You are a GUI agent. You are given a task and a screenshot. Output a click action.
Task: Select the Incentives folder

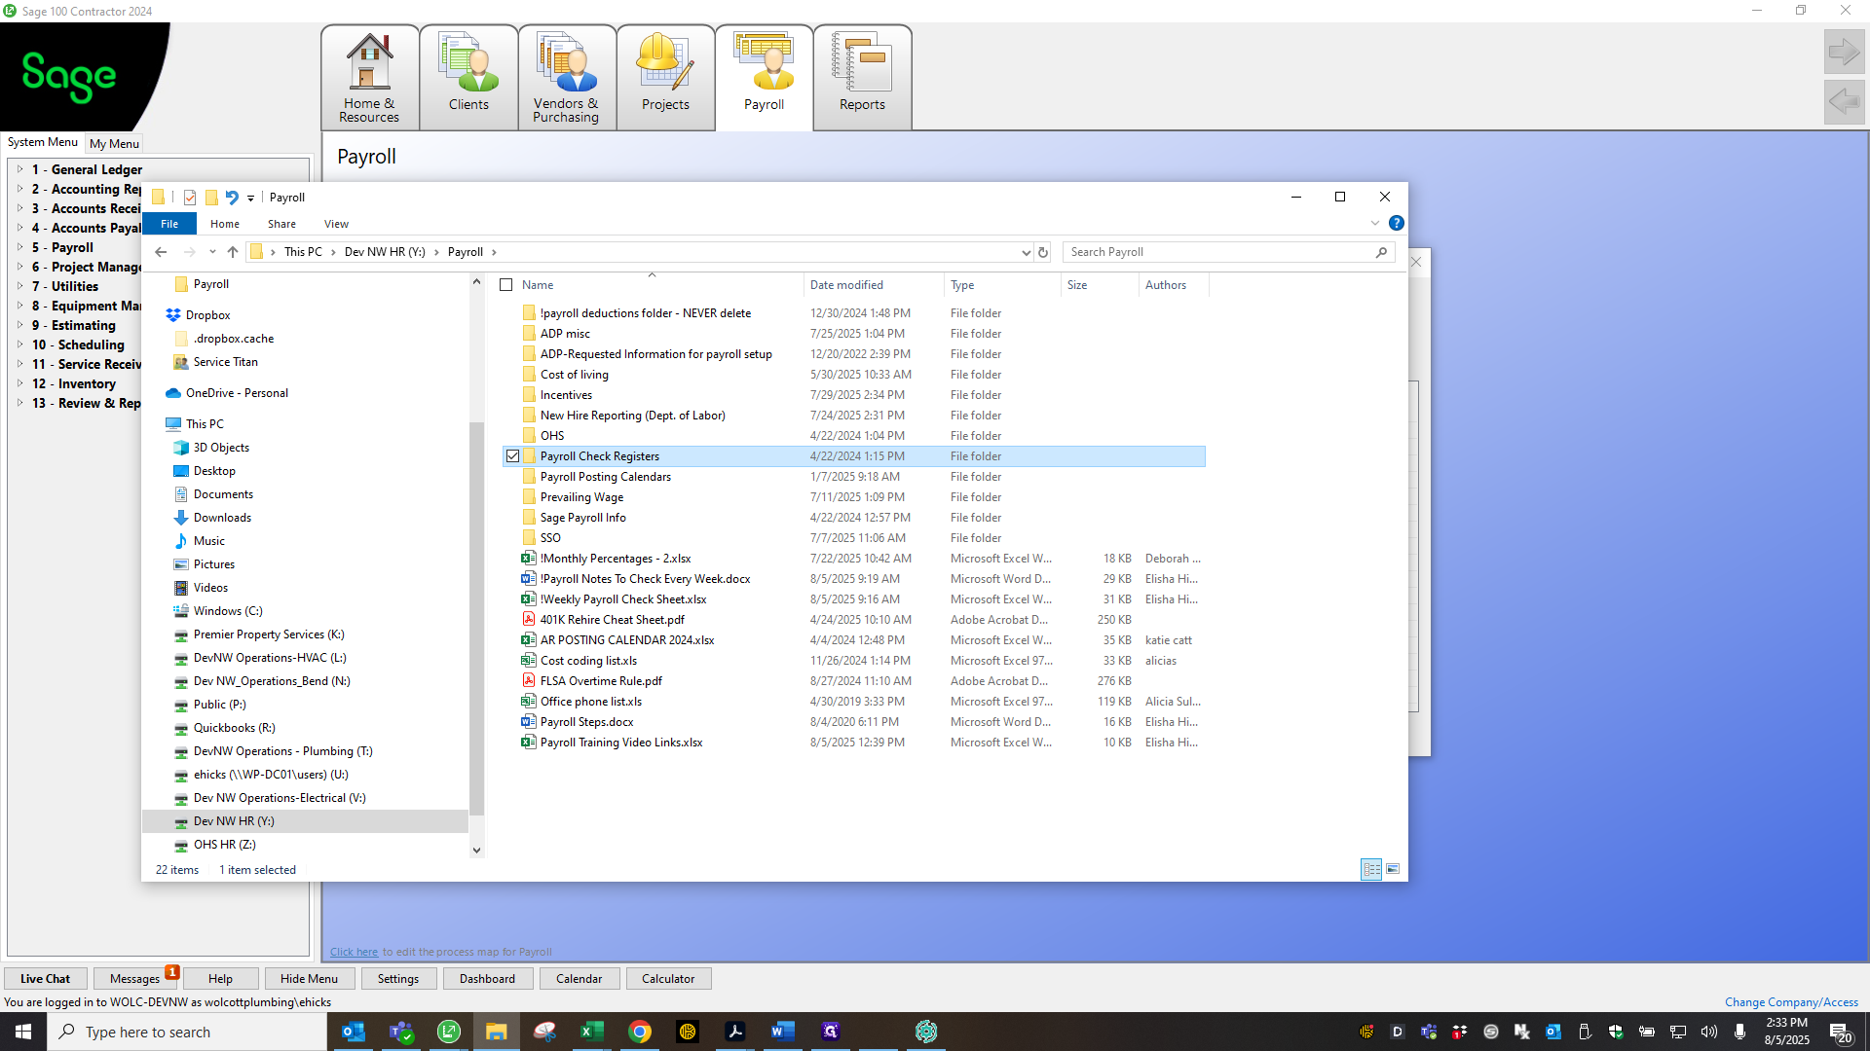click(x=566, y=395)
